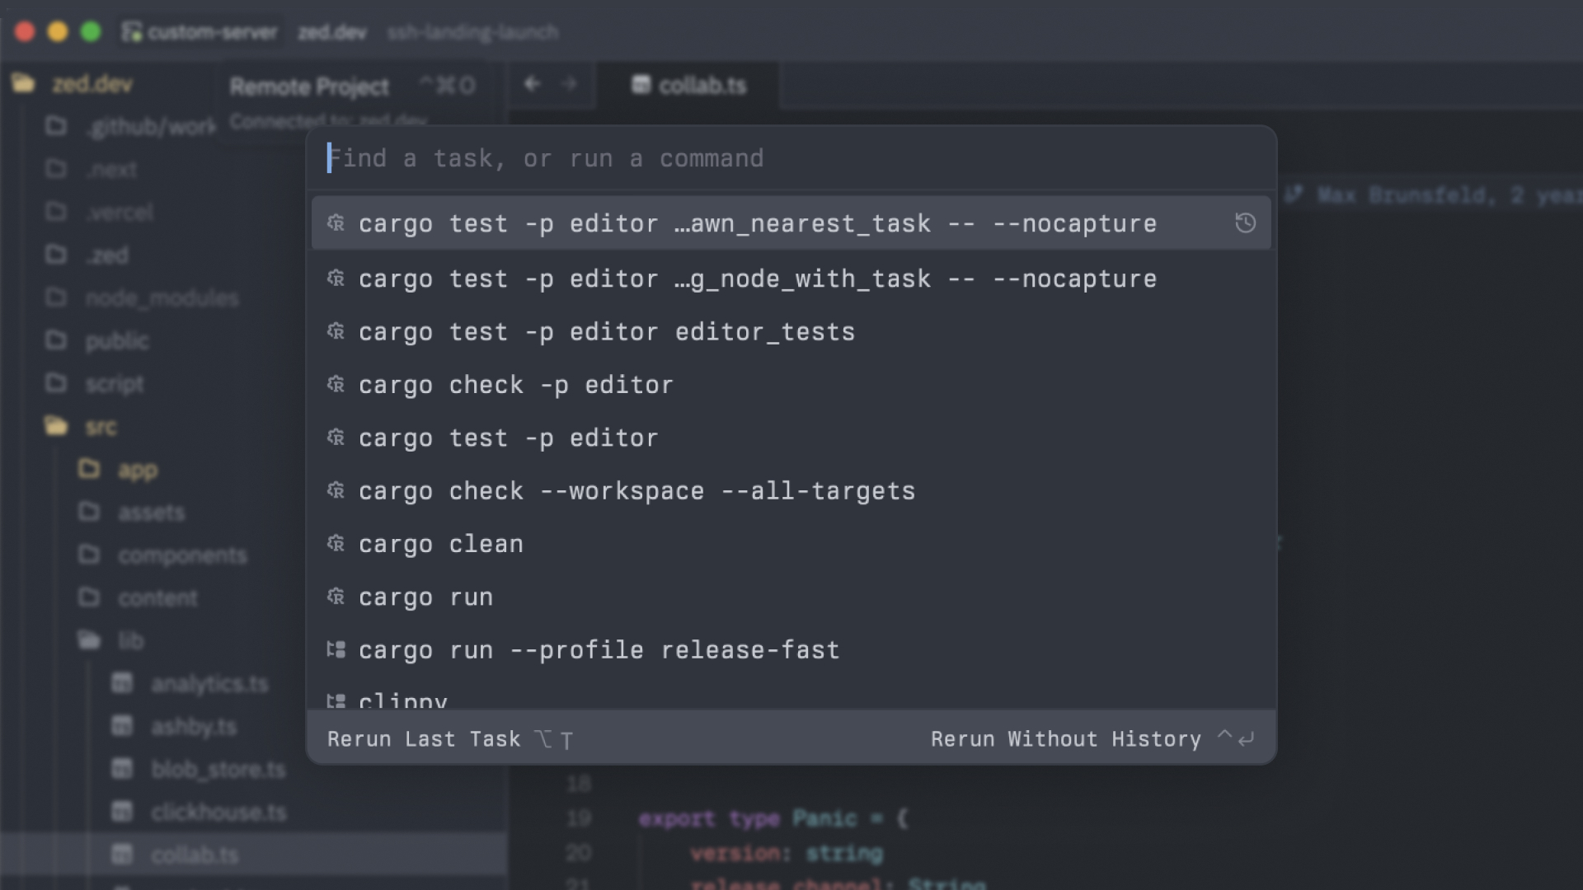
Task: Select the cargo check -p editor task
Action: pyautogui.click(x=514, y=384)
